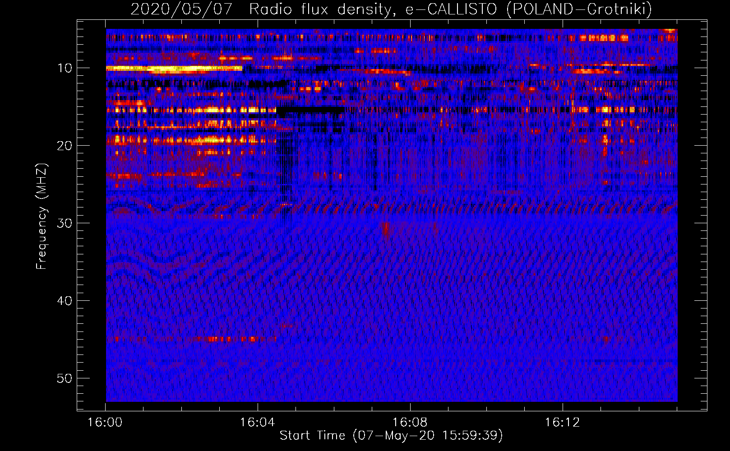The image size is (730, 451).
Task: Click the red burst feature near 16:07 at 31 MHz
Action: coord(386,230)
